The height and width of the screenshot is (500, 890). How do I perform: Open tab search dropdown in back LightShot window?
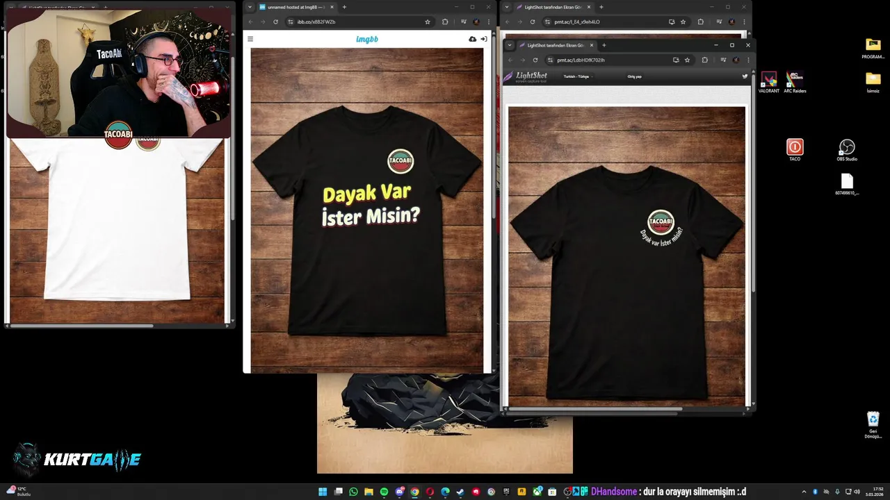(507, 7)
